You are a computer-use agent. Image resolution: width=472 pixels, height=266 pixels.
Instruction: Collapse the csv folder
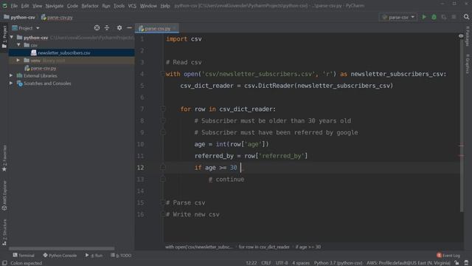point(19,45)
